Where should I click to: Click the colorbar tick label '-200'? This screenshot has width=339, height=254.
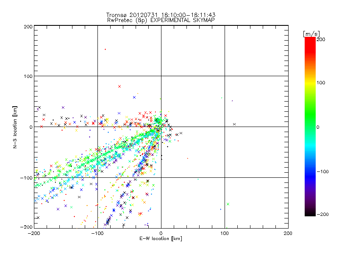(x=322, y=214)
